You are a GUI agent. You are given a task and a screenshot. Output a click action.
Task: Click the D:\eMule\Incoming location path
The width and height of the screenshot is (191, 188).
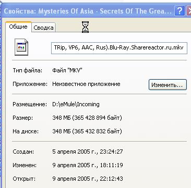[76, 105]
